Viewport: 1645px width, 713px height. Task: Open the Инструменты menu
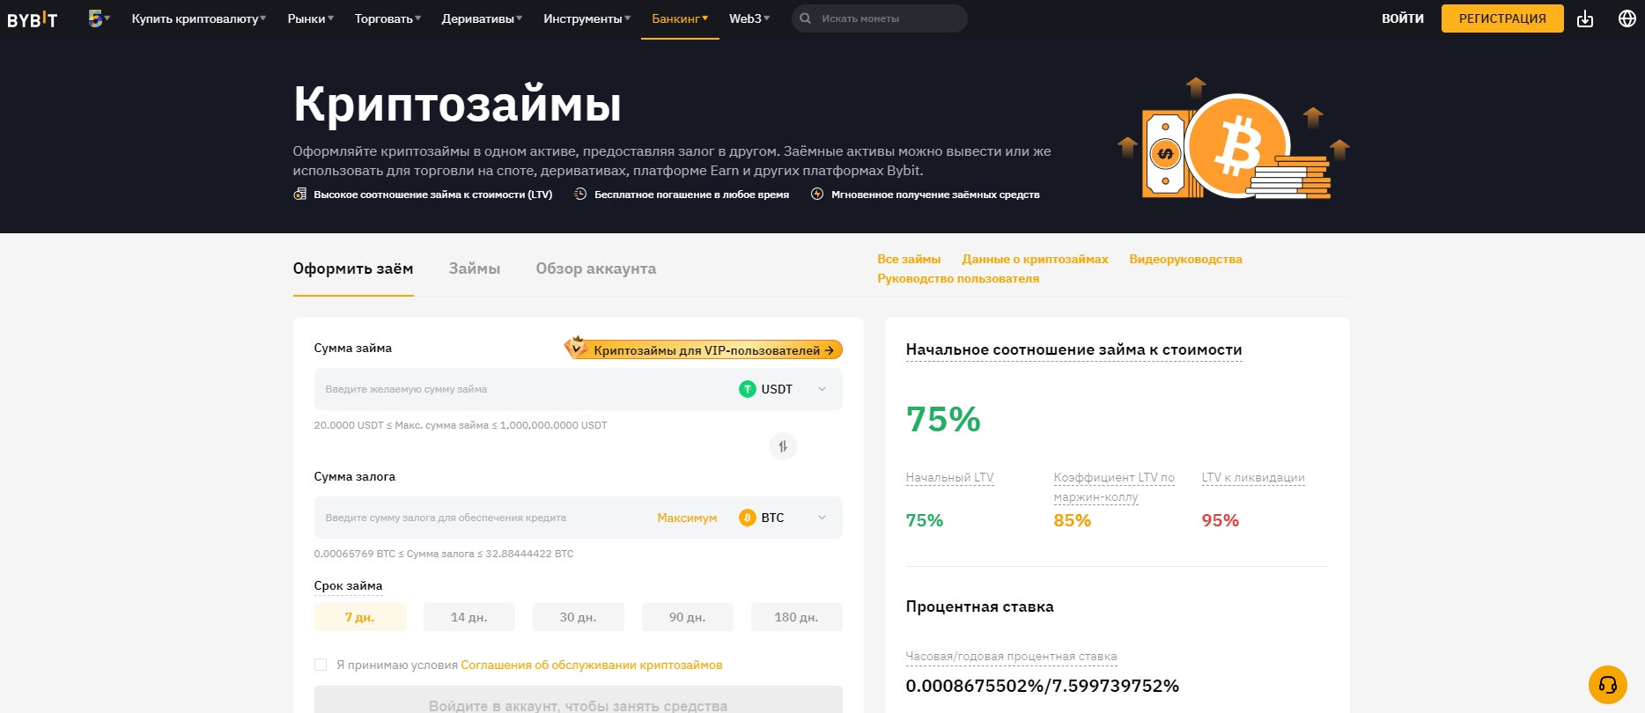click(x=586, y=18)
